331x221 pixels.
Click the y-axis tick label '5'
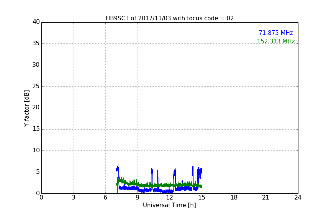pyautogui.click(x=38, y=172)
